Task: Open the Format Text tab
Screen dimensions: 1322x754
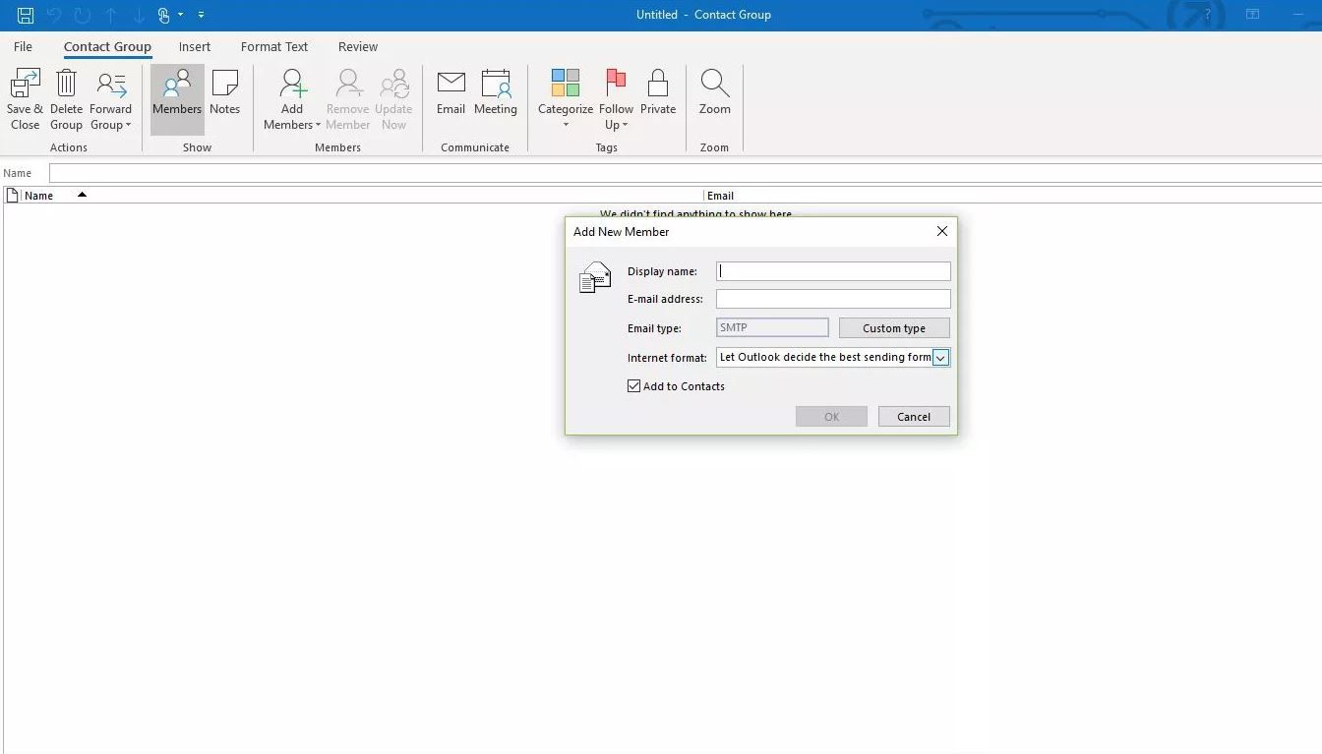Action: (274, 46)
